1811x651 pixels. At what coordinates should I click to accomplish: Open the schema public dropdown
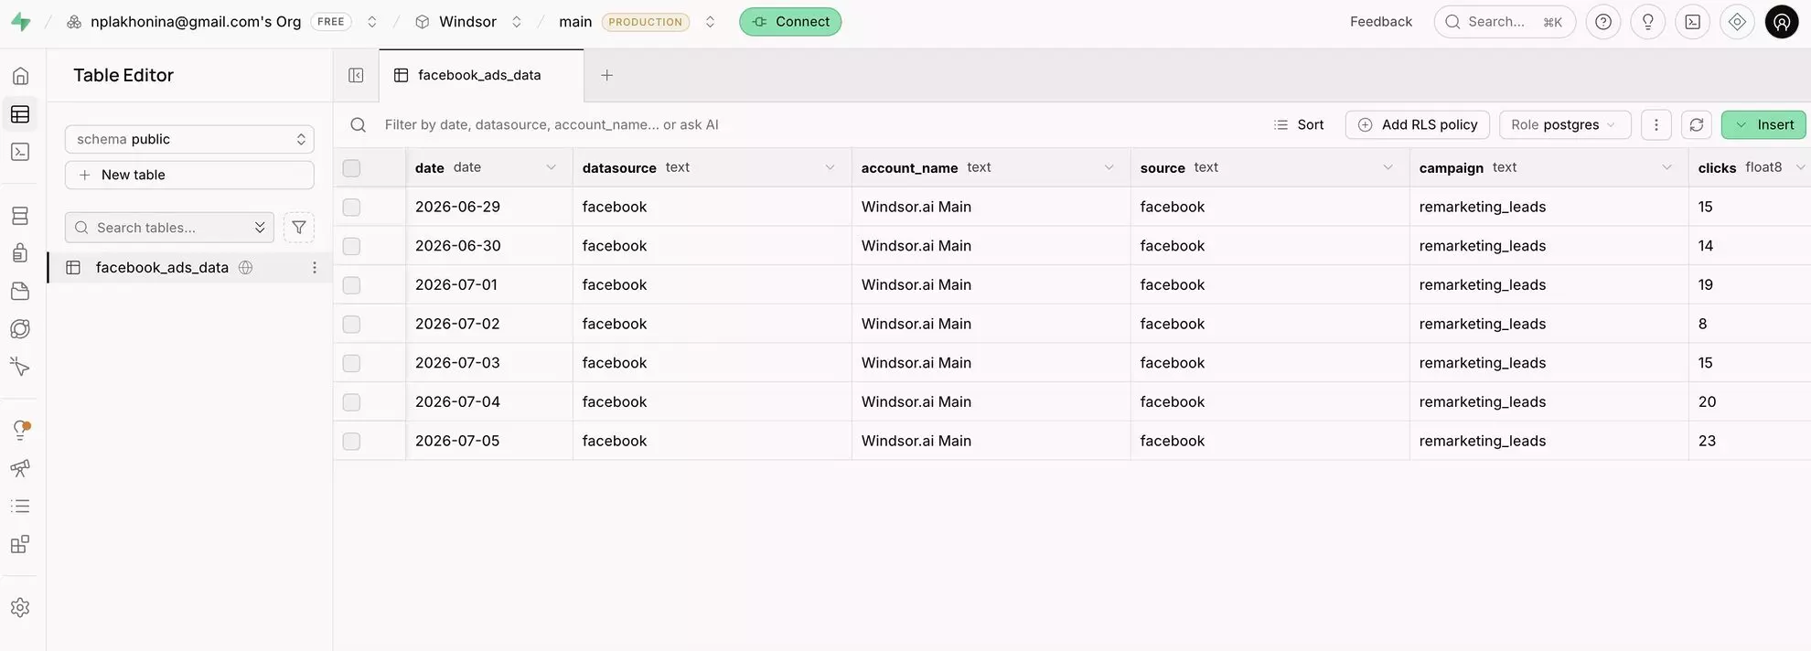(189, 139)
